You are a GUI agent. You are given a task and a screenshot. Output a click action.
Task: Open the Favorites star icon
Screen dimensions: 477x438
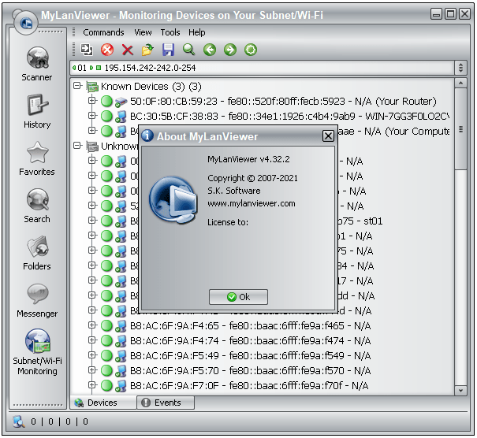37,152
